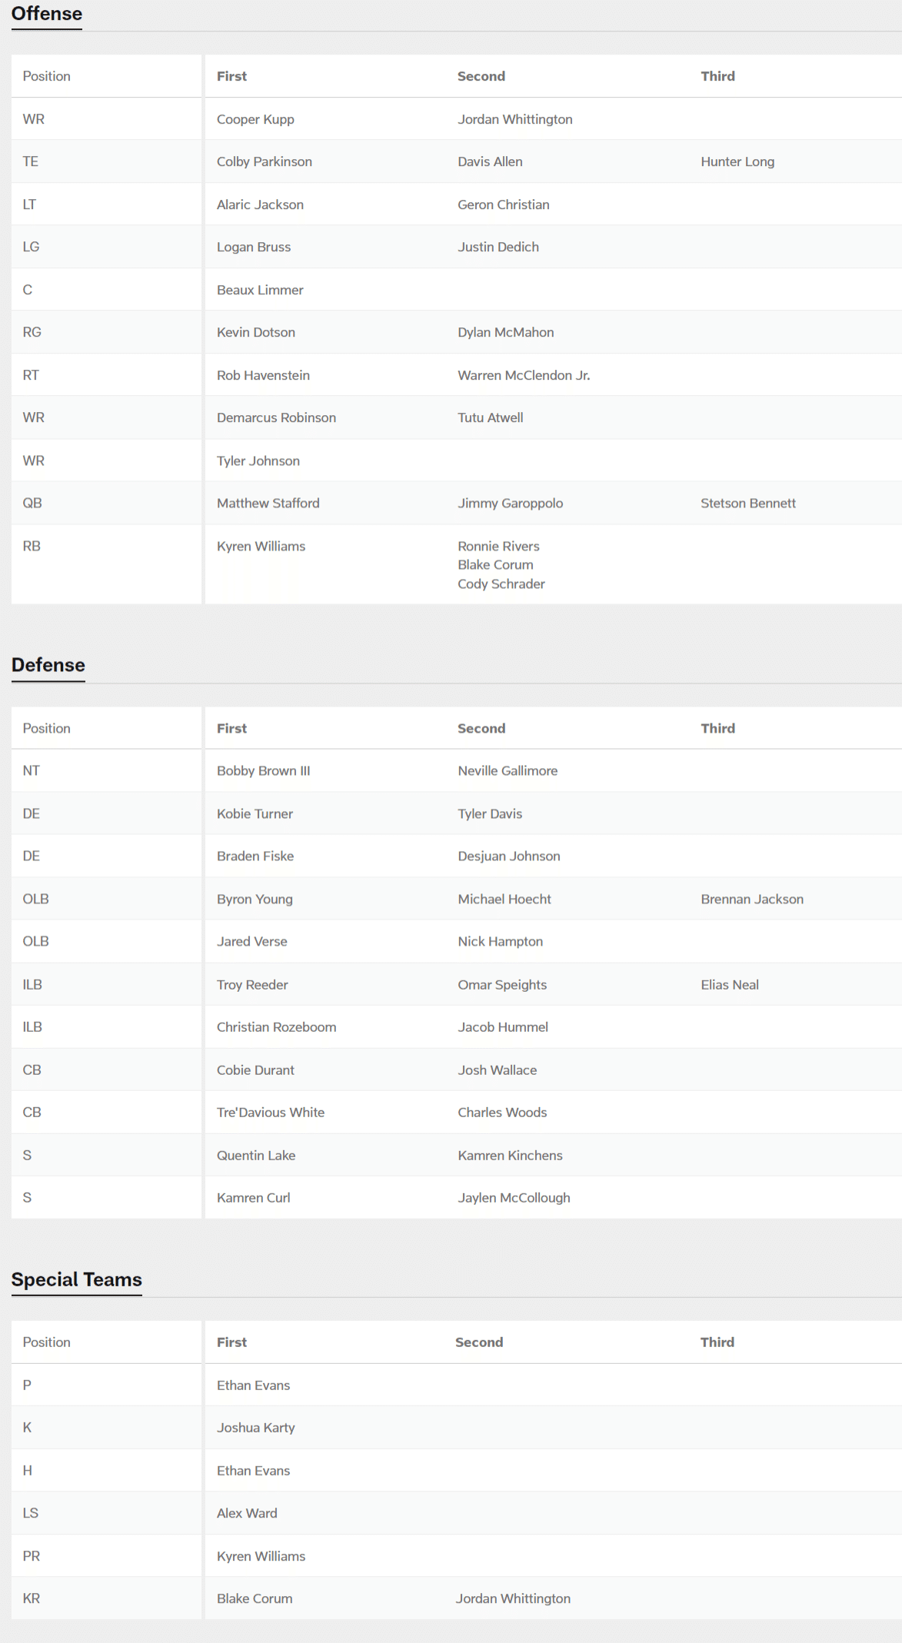This screenshot has width=902, height=1643.
Task: Open Jared Verse's profile
Action: tap(251, 941)
